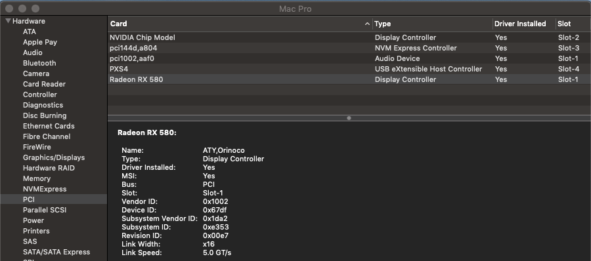
Task: Select Hardware RAID in the sidebar
Action: click(49, 169)
